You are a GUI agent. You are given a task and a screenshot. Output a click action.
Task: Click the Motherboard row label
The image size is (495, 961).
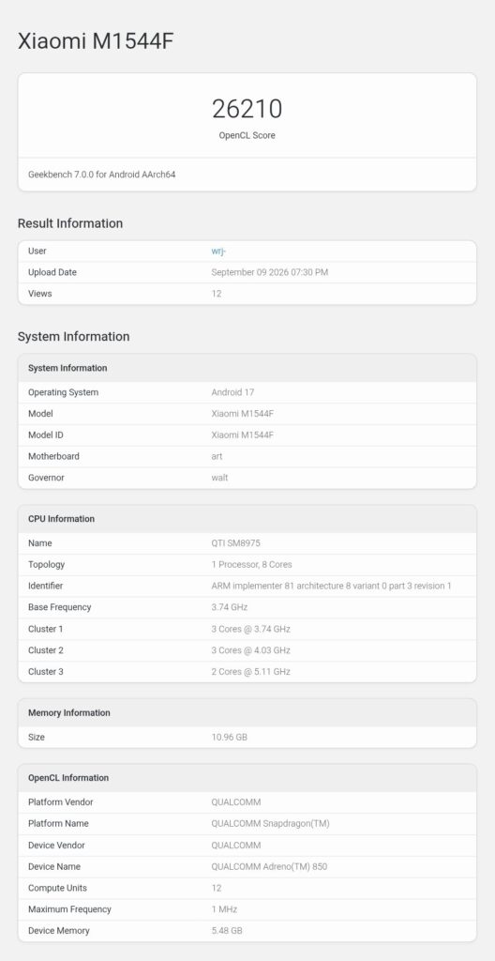click(x=54, y=456)
